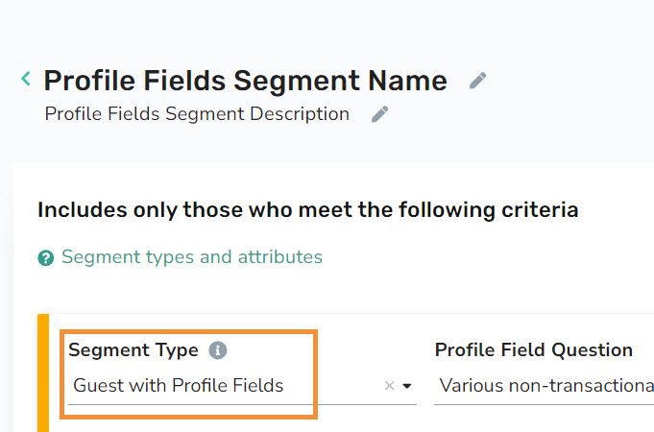654x432 pixels.
Task: Click the Includes only those criteria heading
Action: click(x=308, y=209)
